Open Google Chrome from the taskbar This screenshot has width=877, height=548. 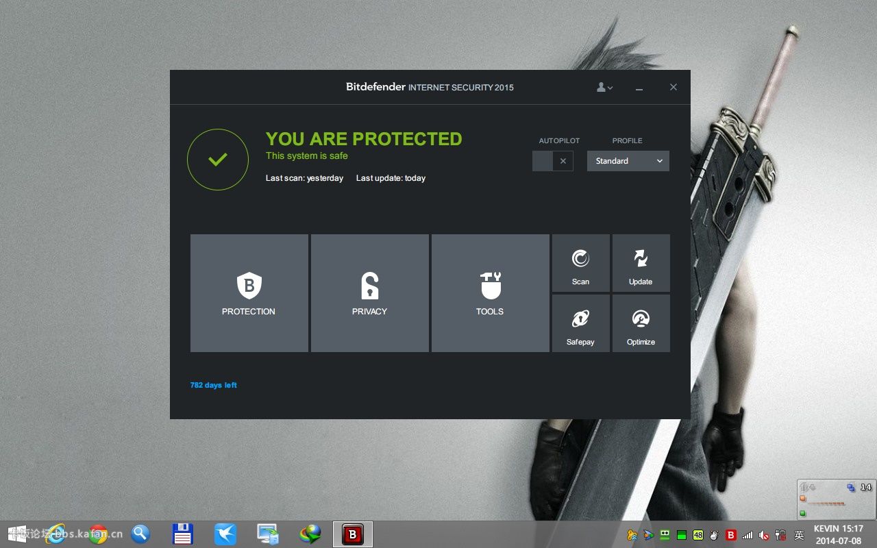pos(98,534)
